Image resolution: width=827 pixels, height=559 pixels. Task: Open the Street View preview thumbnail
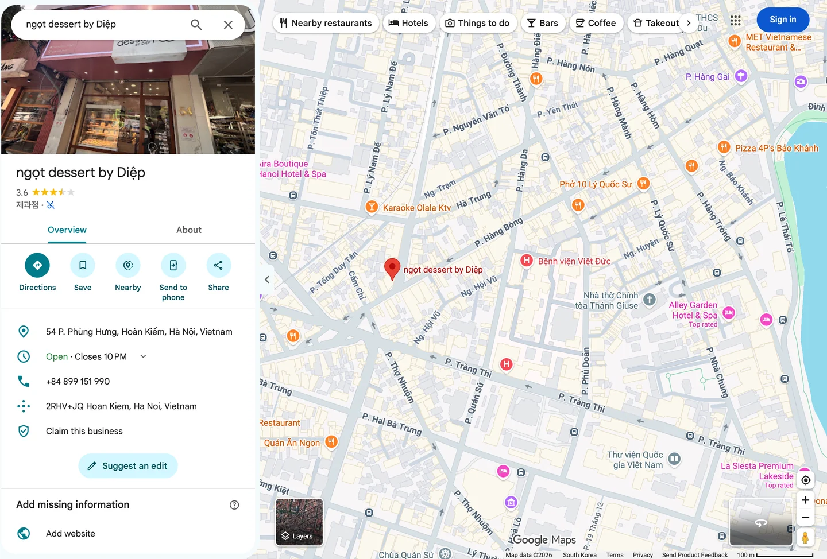761,522
